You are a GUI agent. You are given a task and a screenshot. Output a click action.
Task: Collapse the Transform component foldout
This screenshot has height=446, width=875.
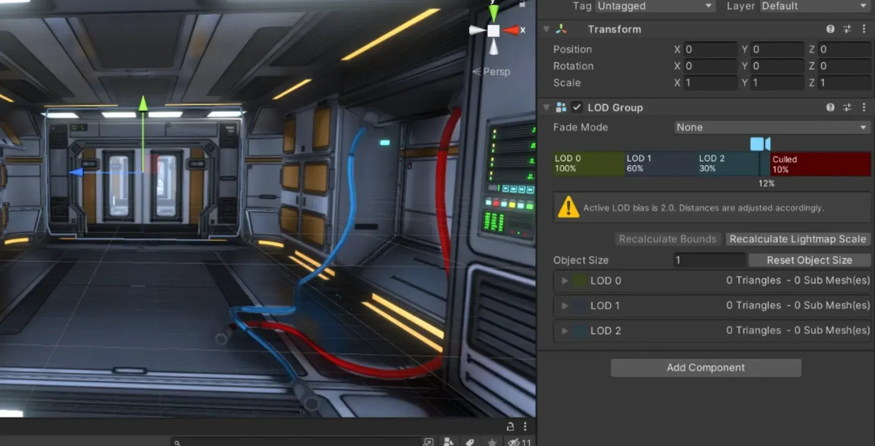[546, 29]
